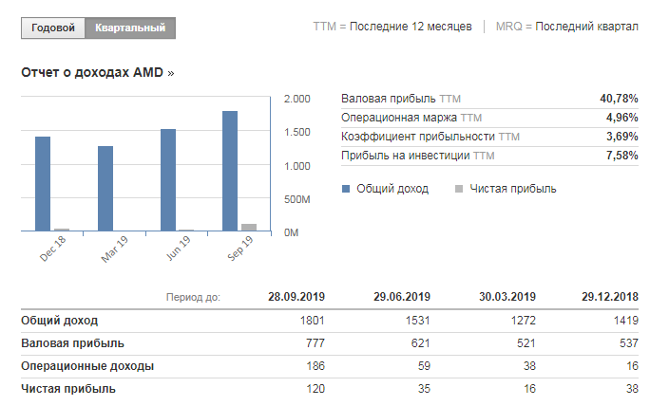
Task: Click the Sep 19 axis label
Action: (240, 248)
